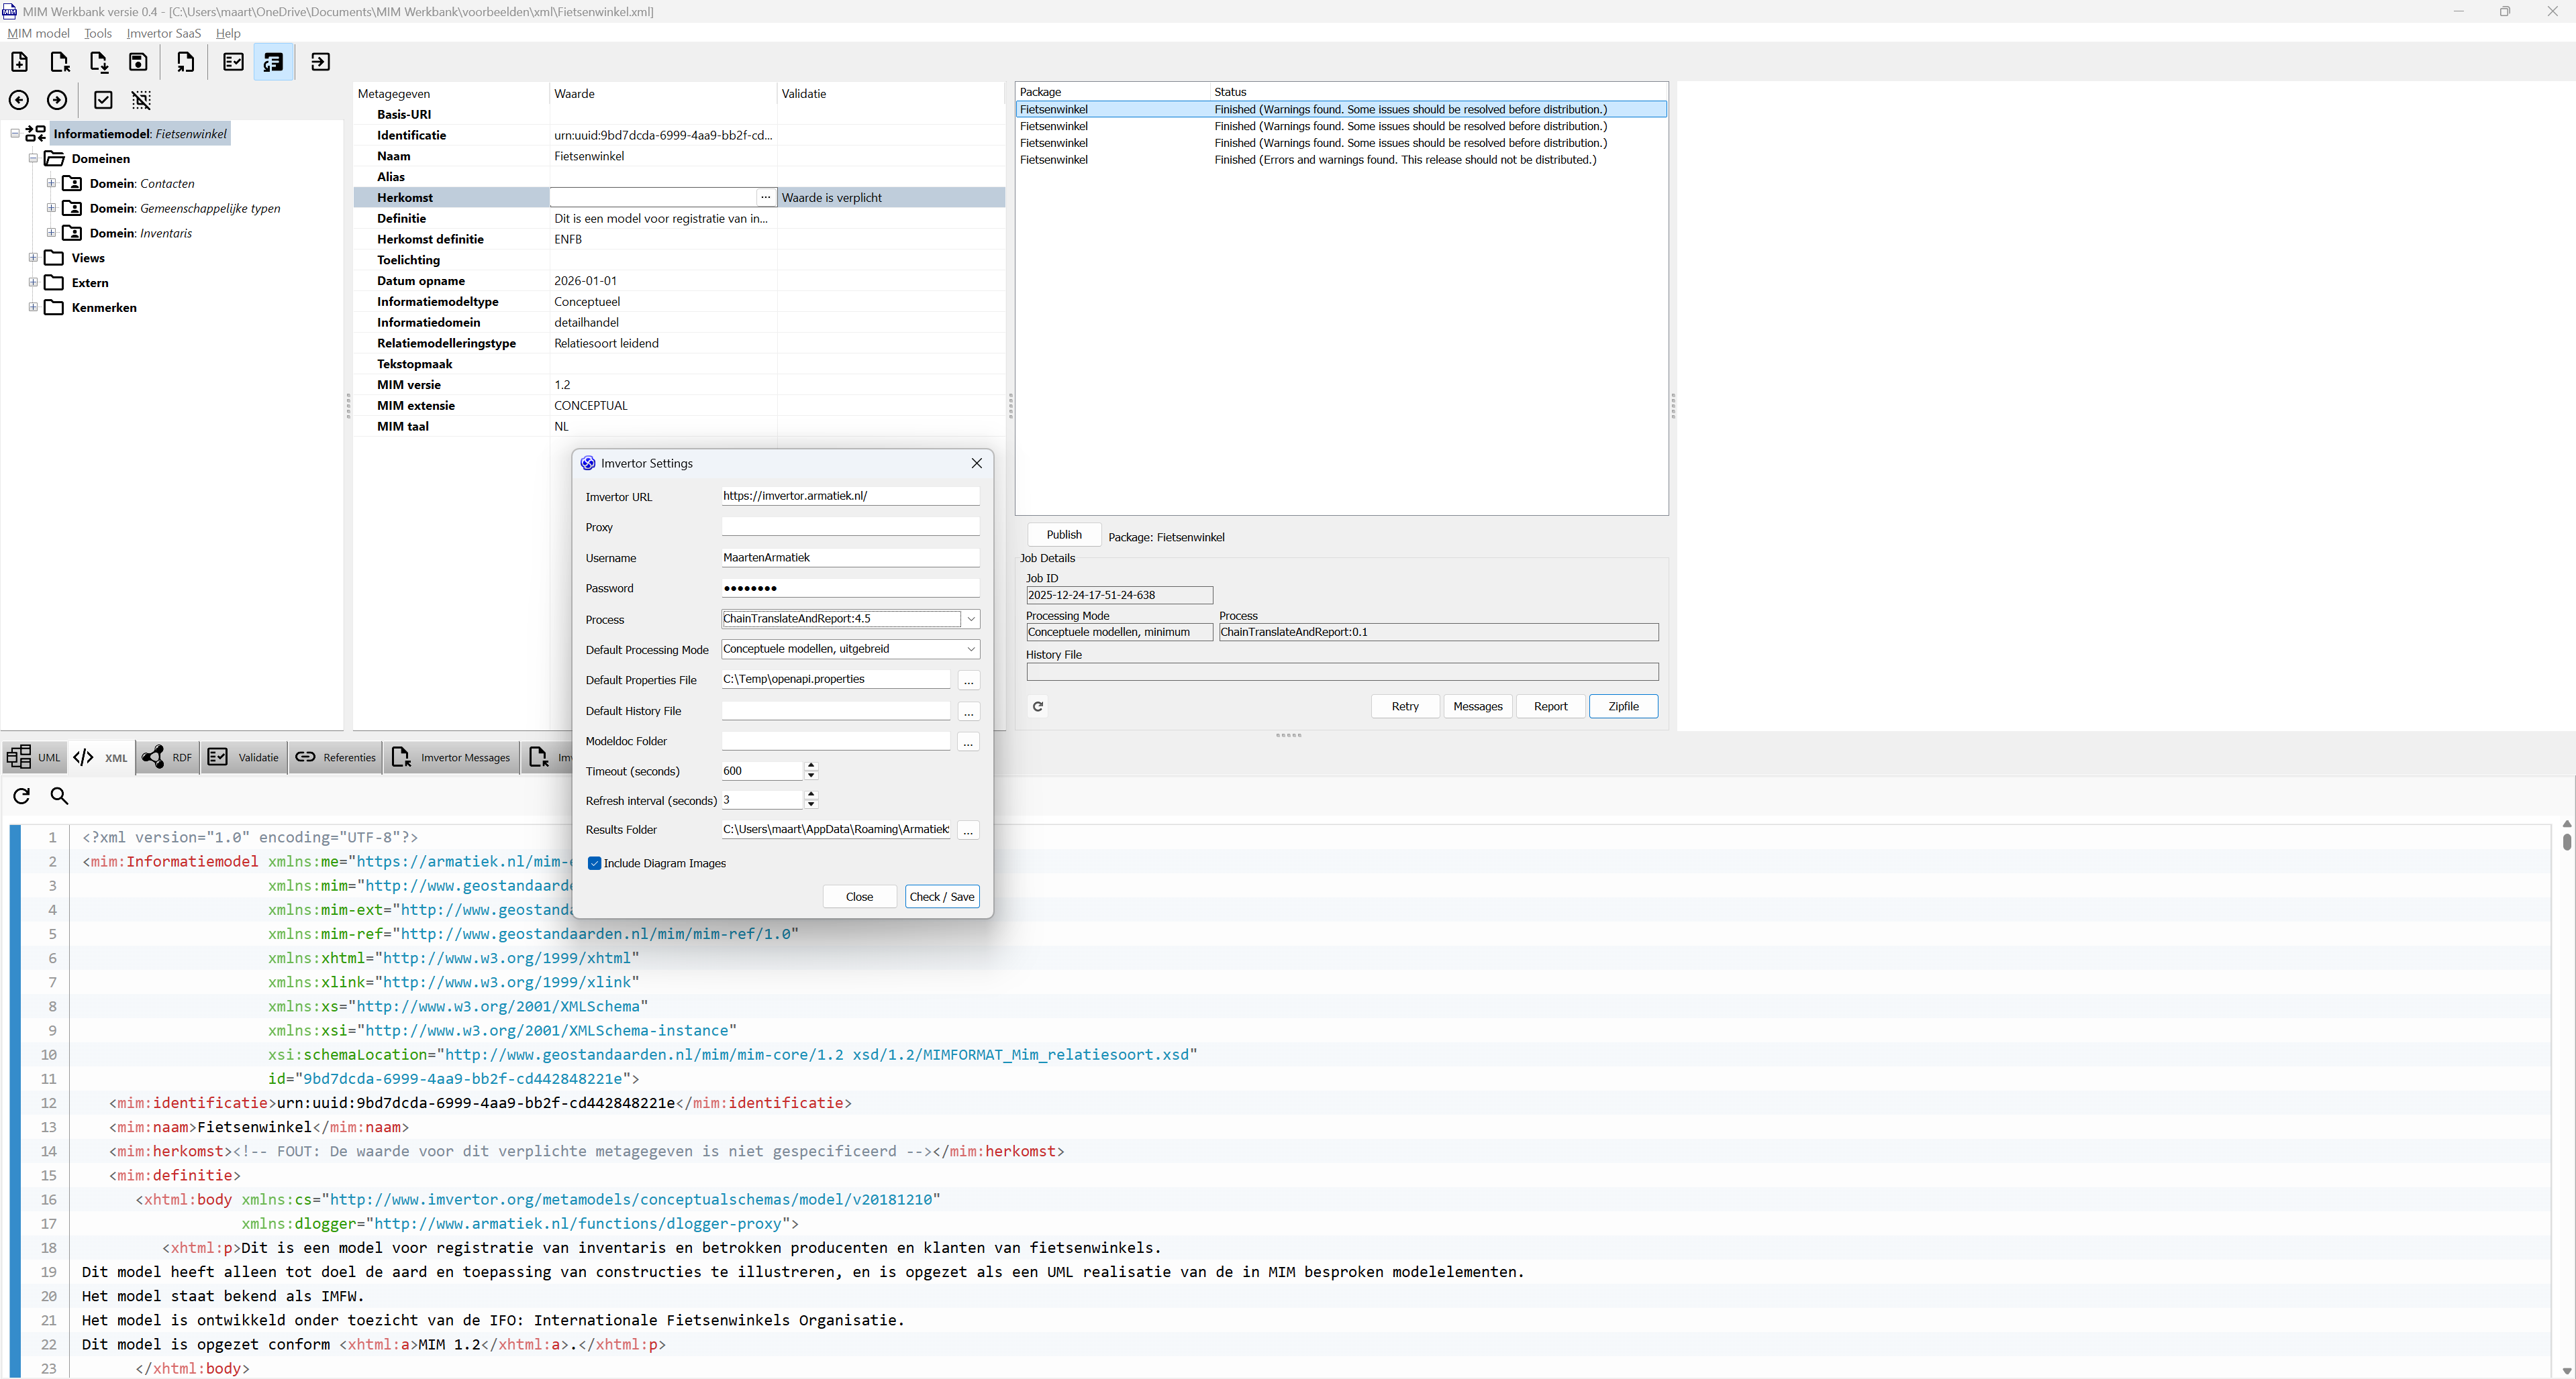Switch to the Validatie tab
The width and height of the screenshot is (2576, 1379).
coord(244,757)
